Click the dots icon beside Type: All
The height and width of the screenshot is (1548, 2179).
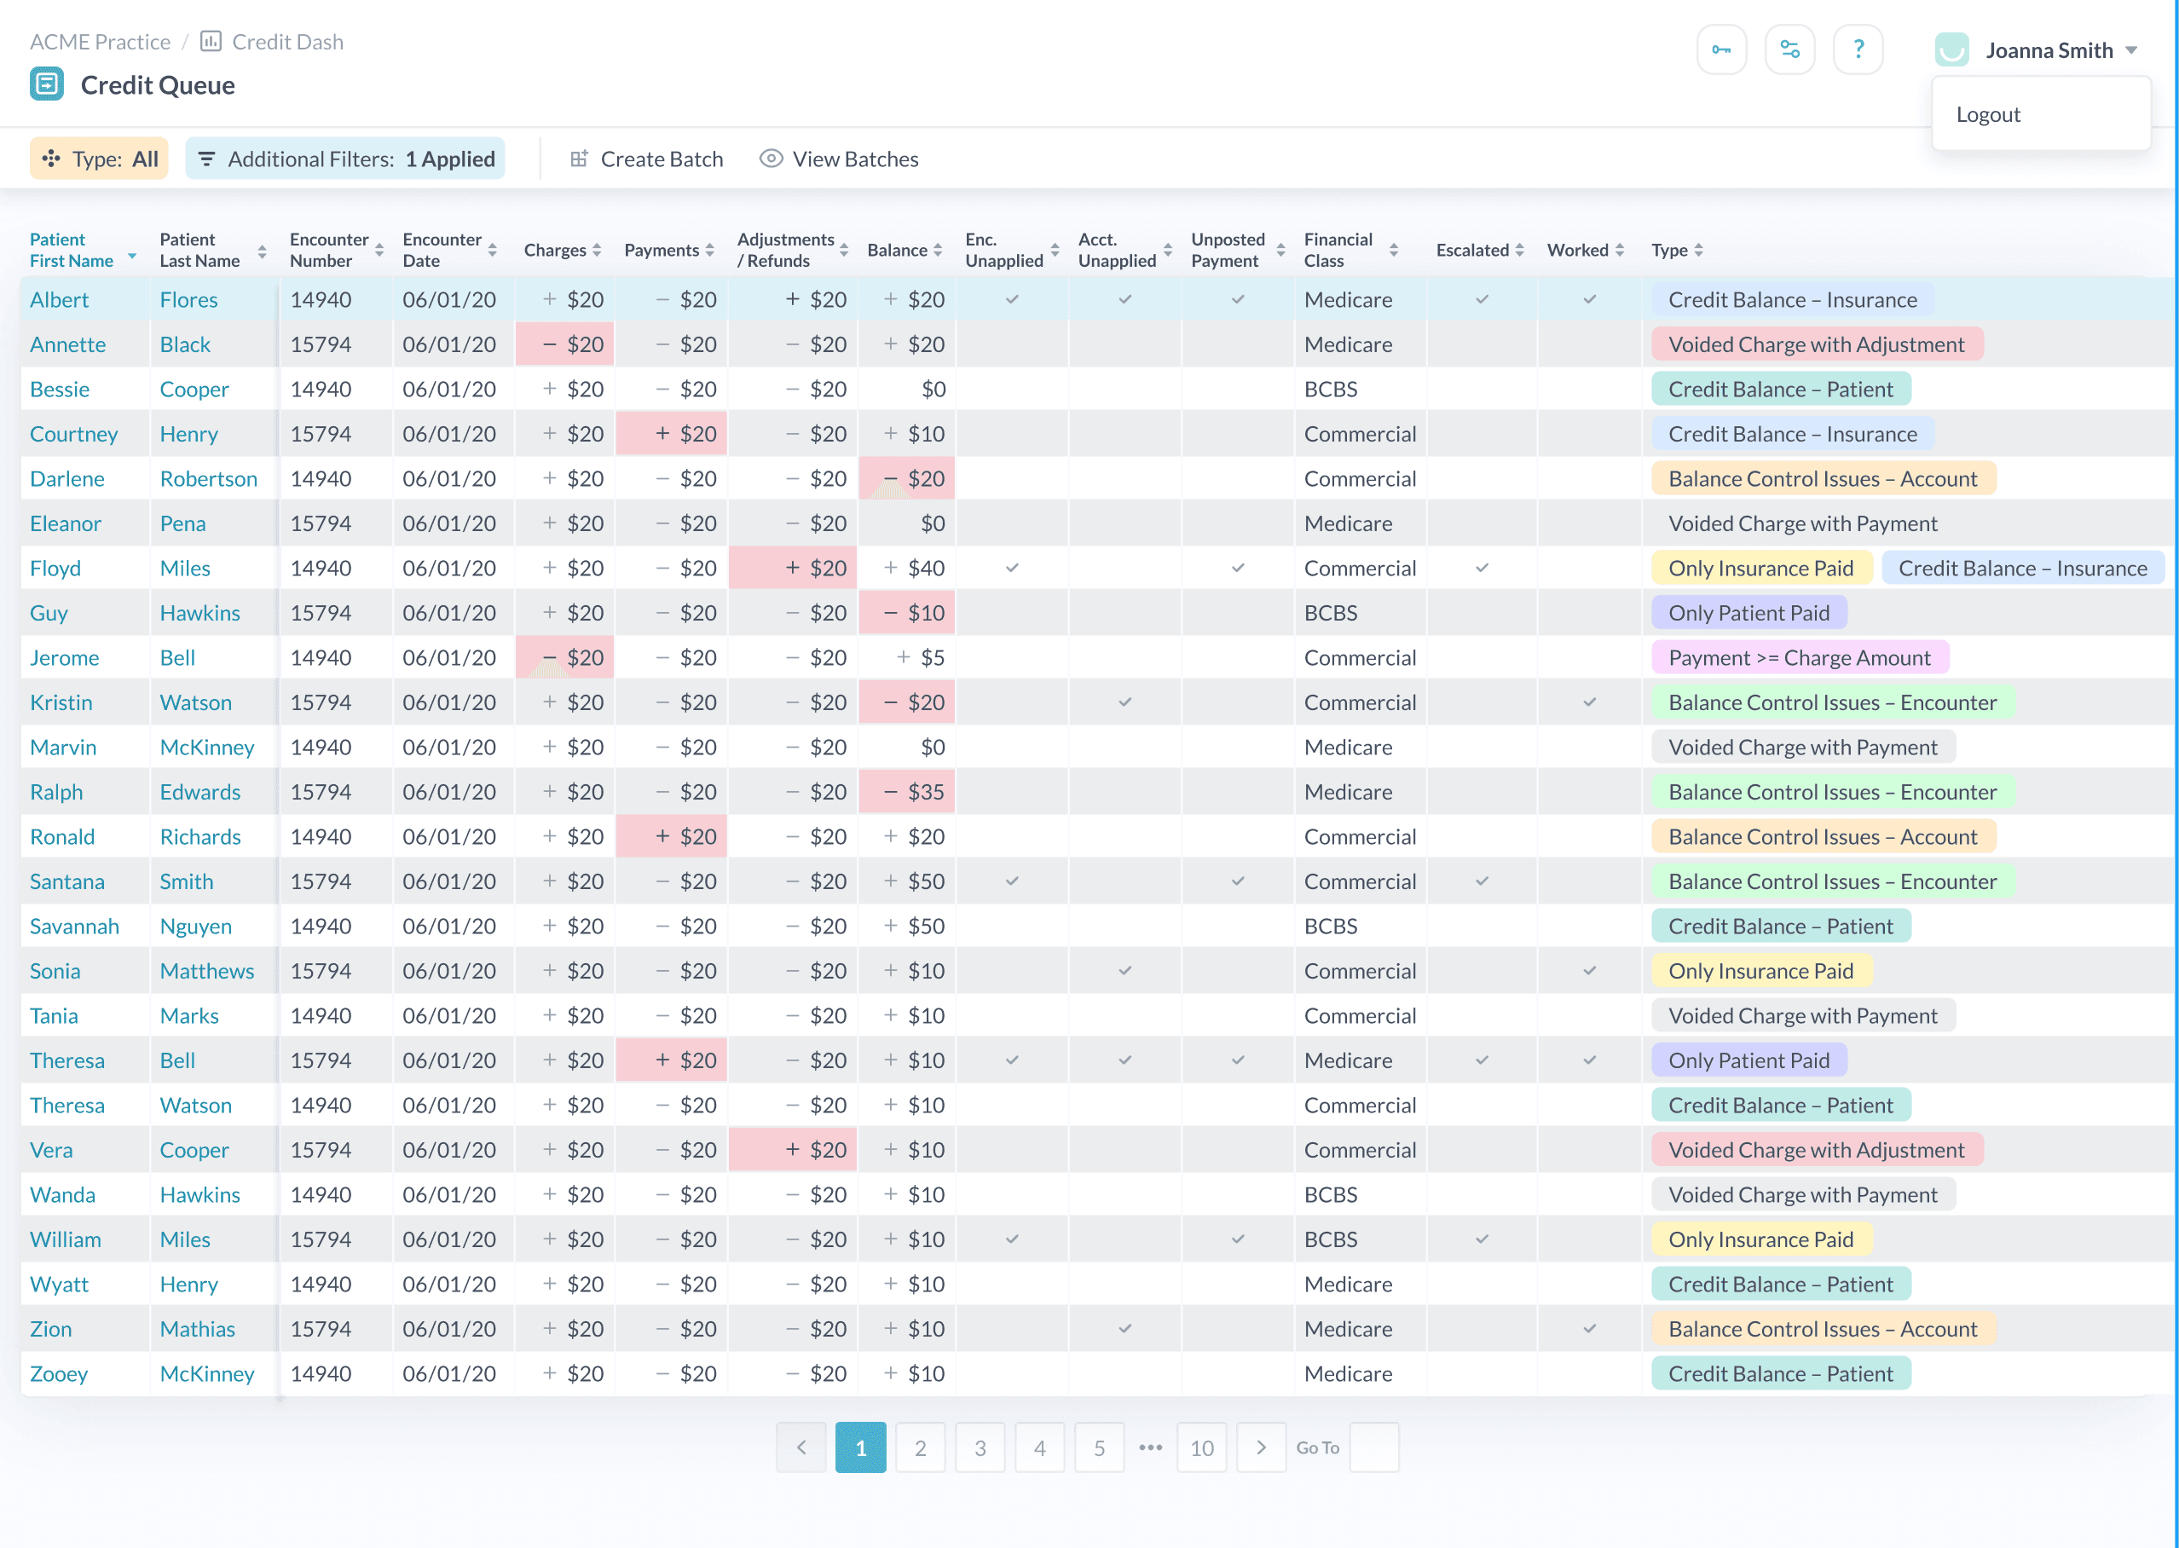(x=50, y=159)
